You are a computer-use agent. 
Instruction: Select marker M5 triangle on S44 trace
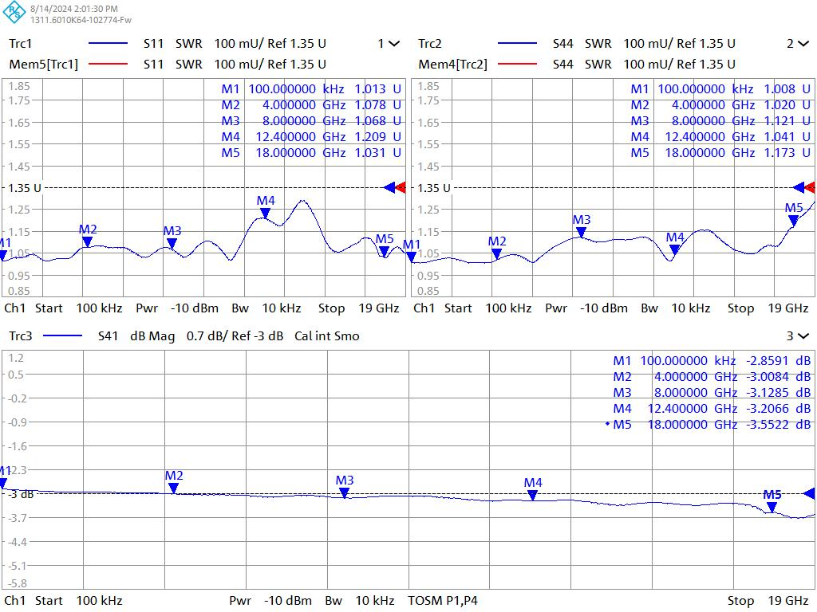(x=794, y=221)
